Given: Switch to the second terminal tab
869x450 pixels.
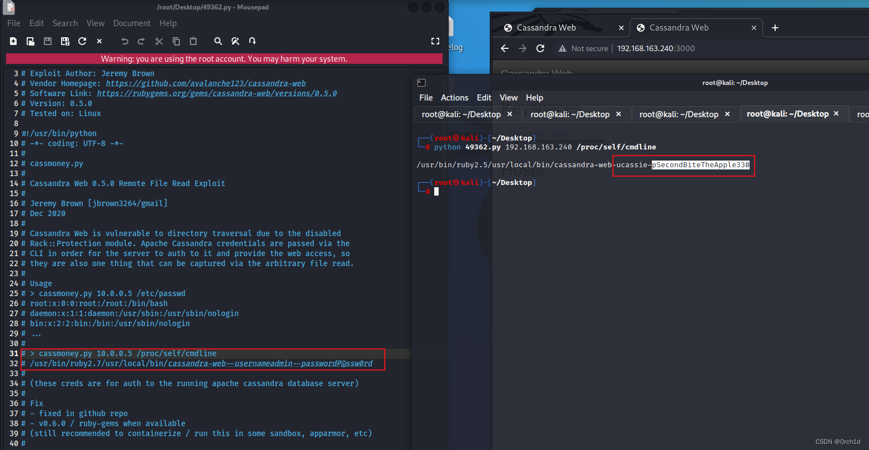Looking at the screenshot, I should click(576, 114).
